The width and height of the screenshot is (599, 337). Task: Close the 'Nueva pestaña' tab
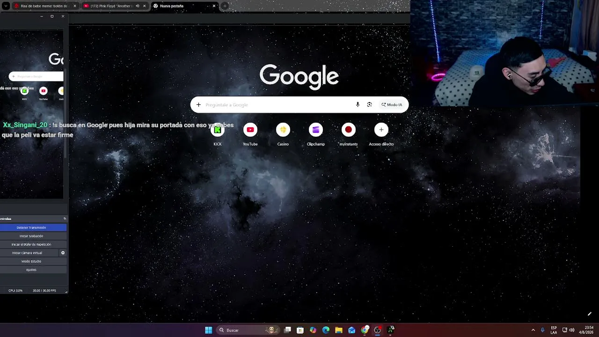tap(214, 6)
